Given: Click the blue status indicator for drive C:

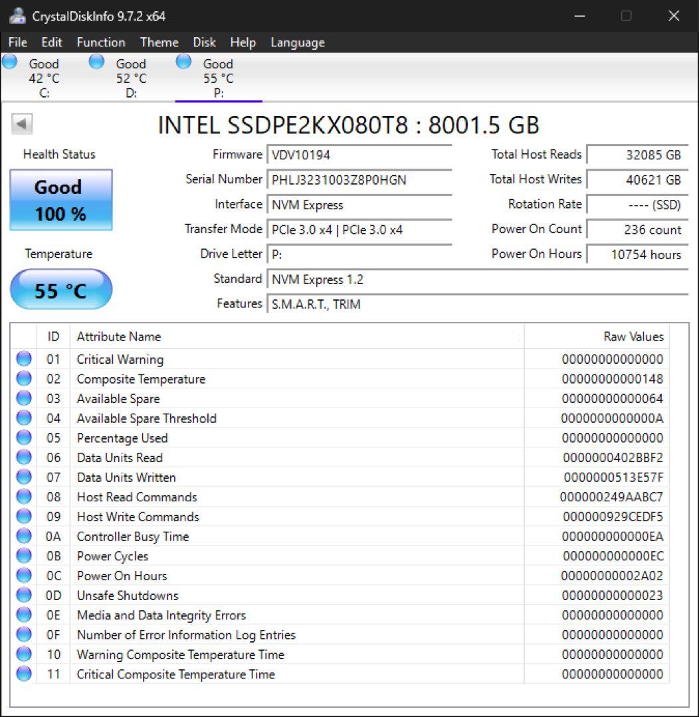Looking at the screenshot, I should [x=9, y=61].
